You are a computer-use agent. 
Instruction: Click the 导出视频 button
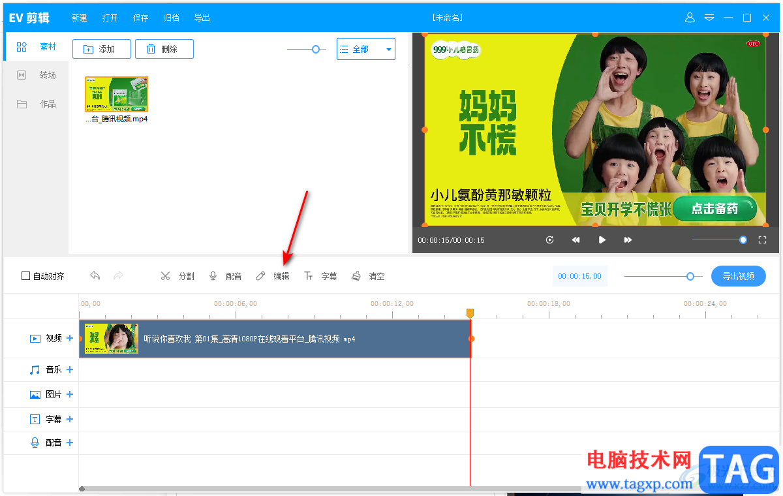[x=739, y=276]
